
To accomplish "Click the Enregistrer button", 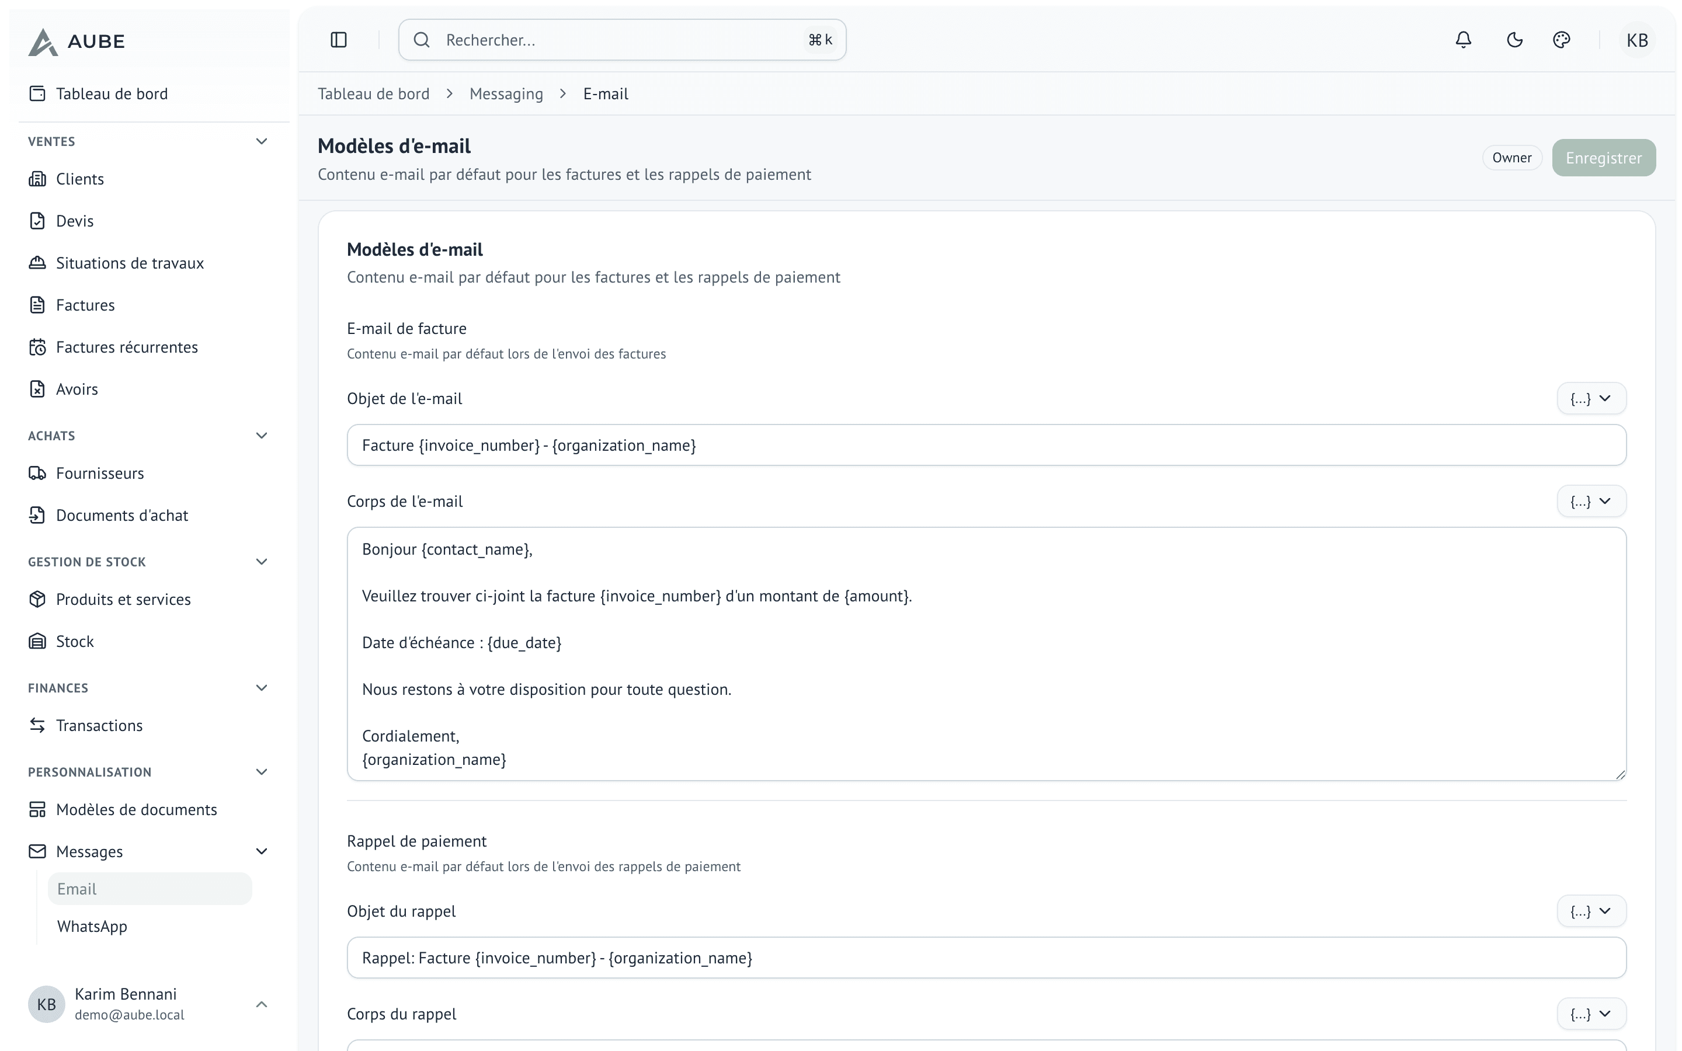I will pos(1604,158).
